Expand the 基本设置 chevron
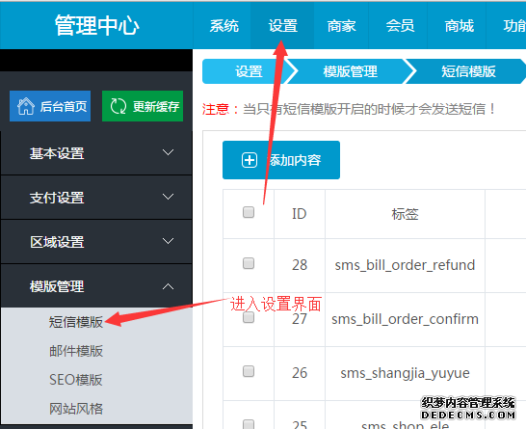 pos(168,152)
